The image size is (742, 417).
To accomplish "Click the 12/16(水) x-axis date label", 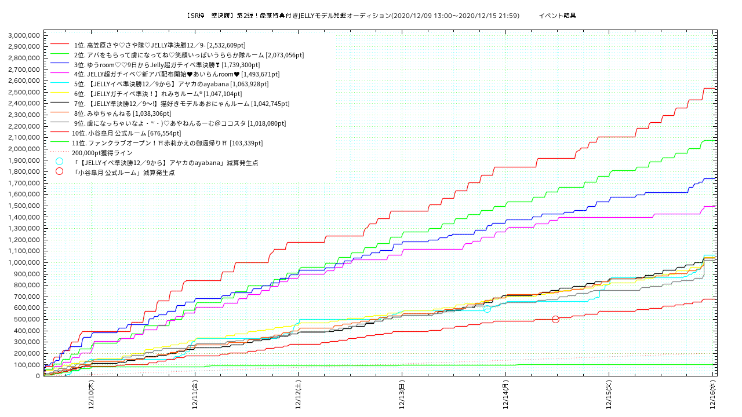I will pyautogui.click(x=712, y=394).
